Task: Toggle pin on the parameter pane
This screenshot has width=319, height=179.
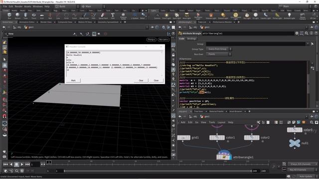Action: tap(312, 27)
